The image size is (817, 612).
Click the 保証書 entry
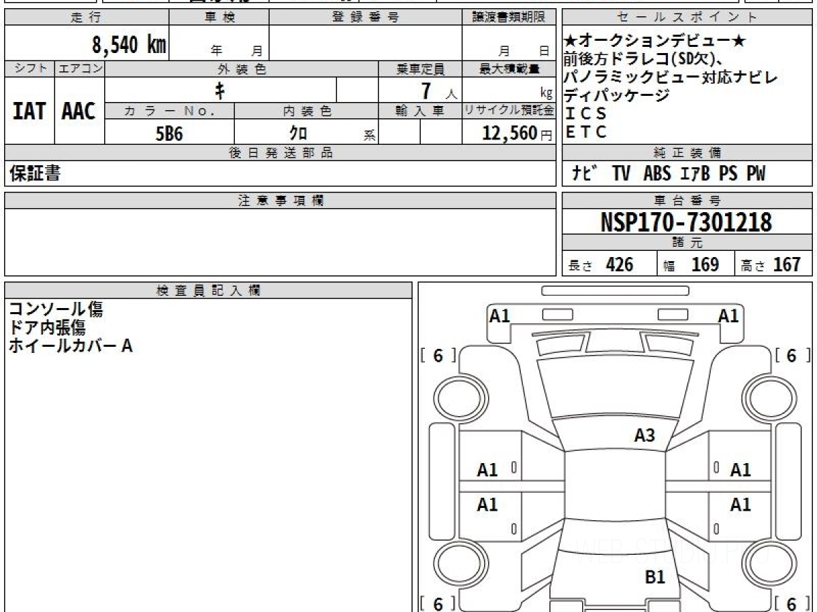(x=35, y=173)
